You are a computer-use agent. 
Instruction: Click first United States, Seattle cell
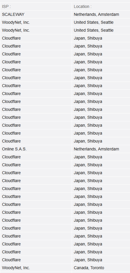coord(101,22)
